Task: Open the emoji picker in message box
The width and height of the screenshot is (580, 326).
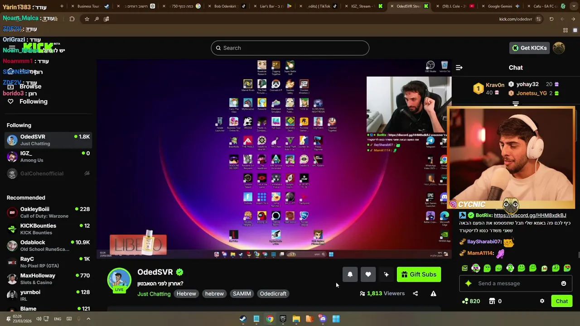Action: [563, 283]
